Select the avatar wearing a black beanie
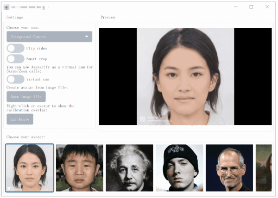 point(179,167)
